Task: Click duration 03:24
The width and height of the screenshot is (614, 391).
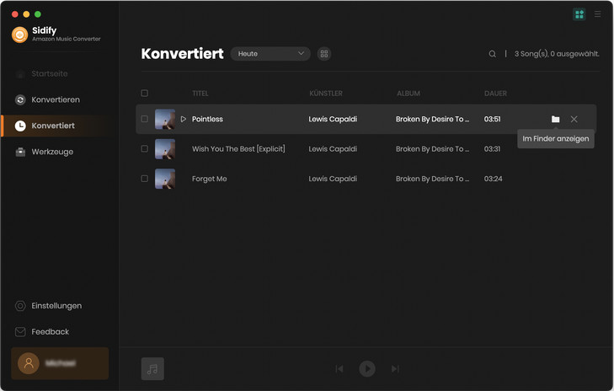Action: tap(493, 179)
